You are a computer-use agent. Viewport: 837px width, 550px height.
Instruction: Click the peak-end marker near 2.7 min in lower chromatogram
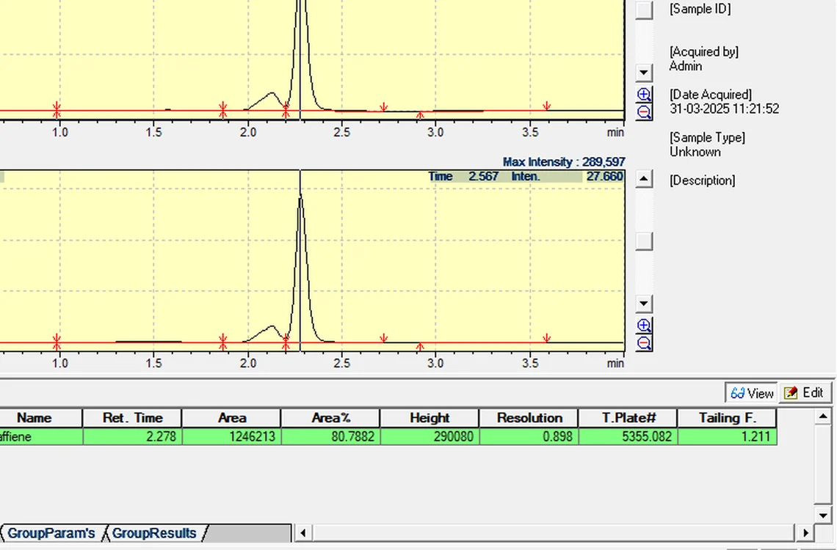point(384,338)
